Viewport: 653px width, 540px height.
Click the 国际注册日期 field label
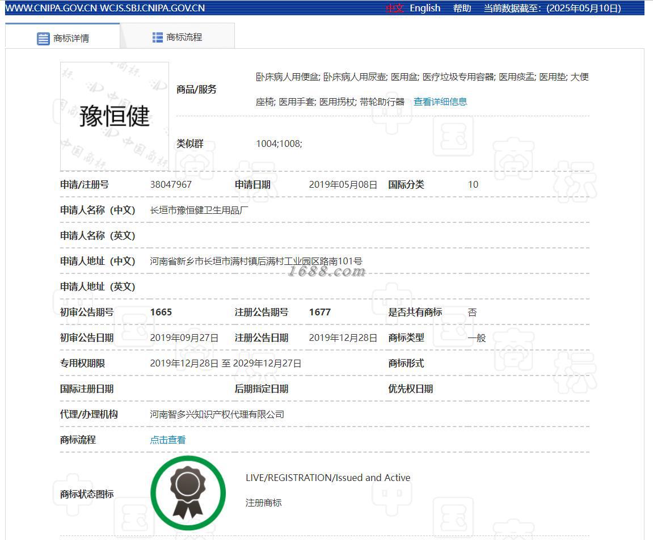(87, 389)
